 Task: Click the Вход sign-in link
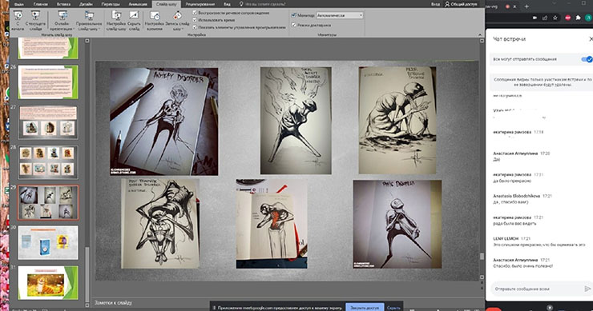pyautogui.click(x=435, y=4)
